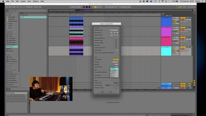Image resolution: width=206 pixels, height=116 pixels.
Task: Select the MIX collection with red dot
Action: point(12,15)
